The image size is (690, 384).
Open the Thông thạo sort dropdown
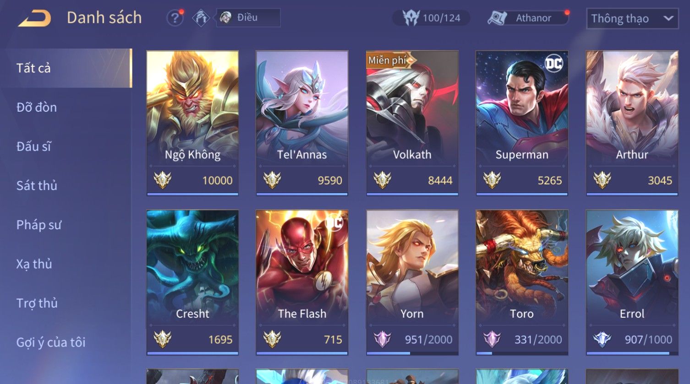632,18
